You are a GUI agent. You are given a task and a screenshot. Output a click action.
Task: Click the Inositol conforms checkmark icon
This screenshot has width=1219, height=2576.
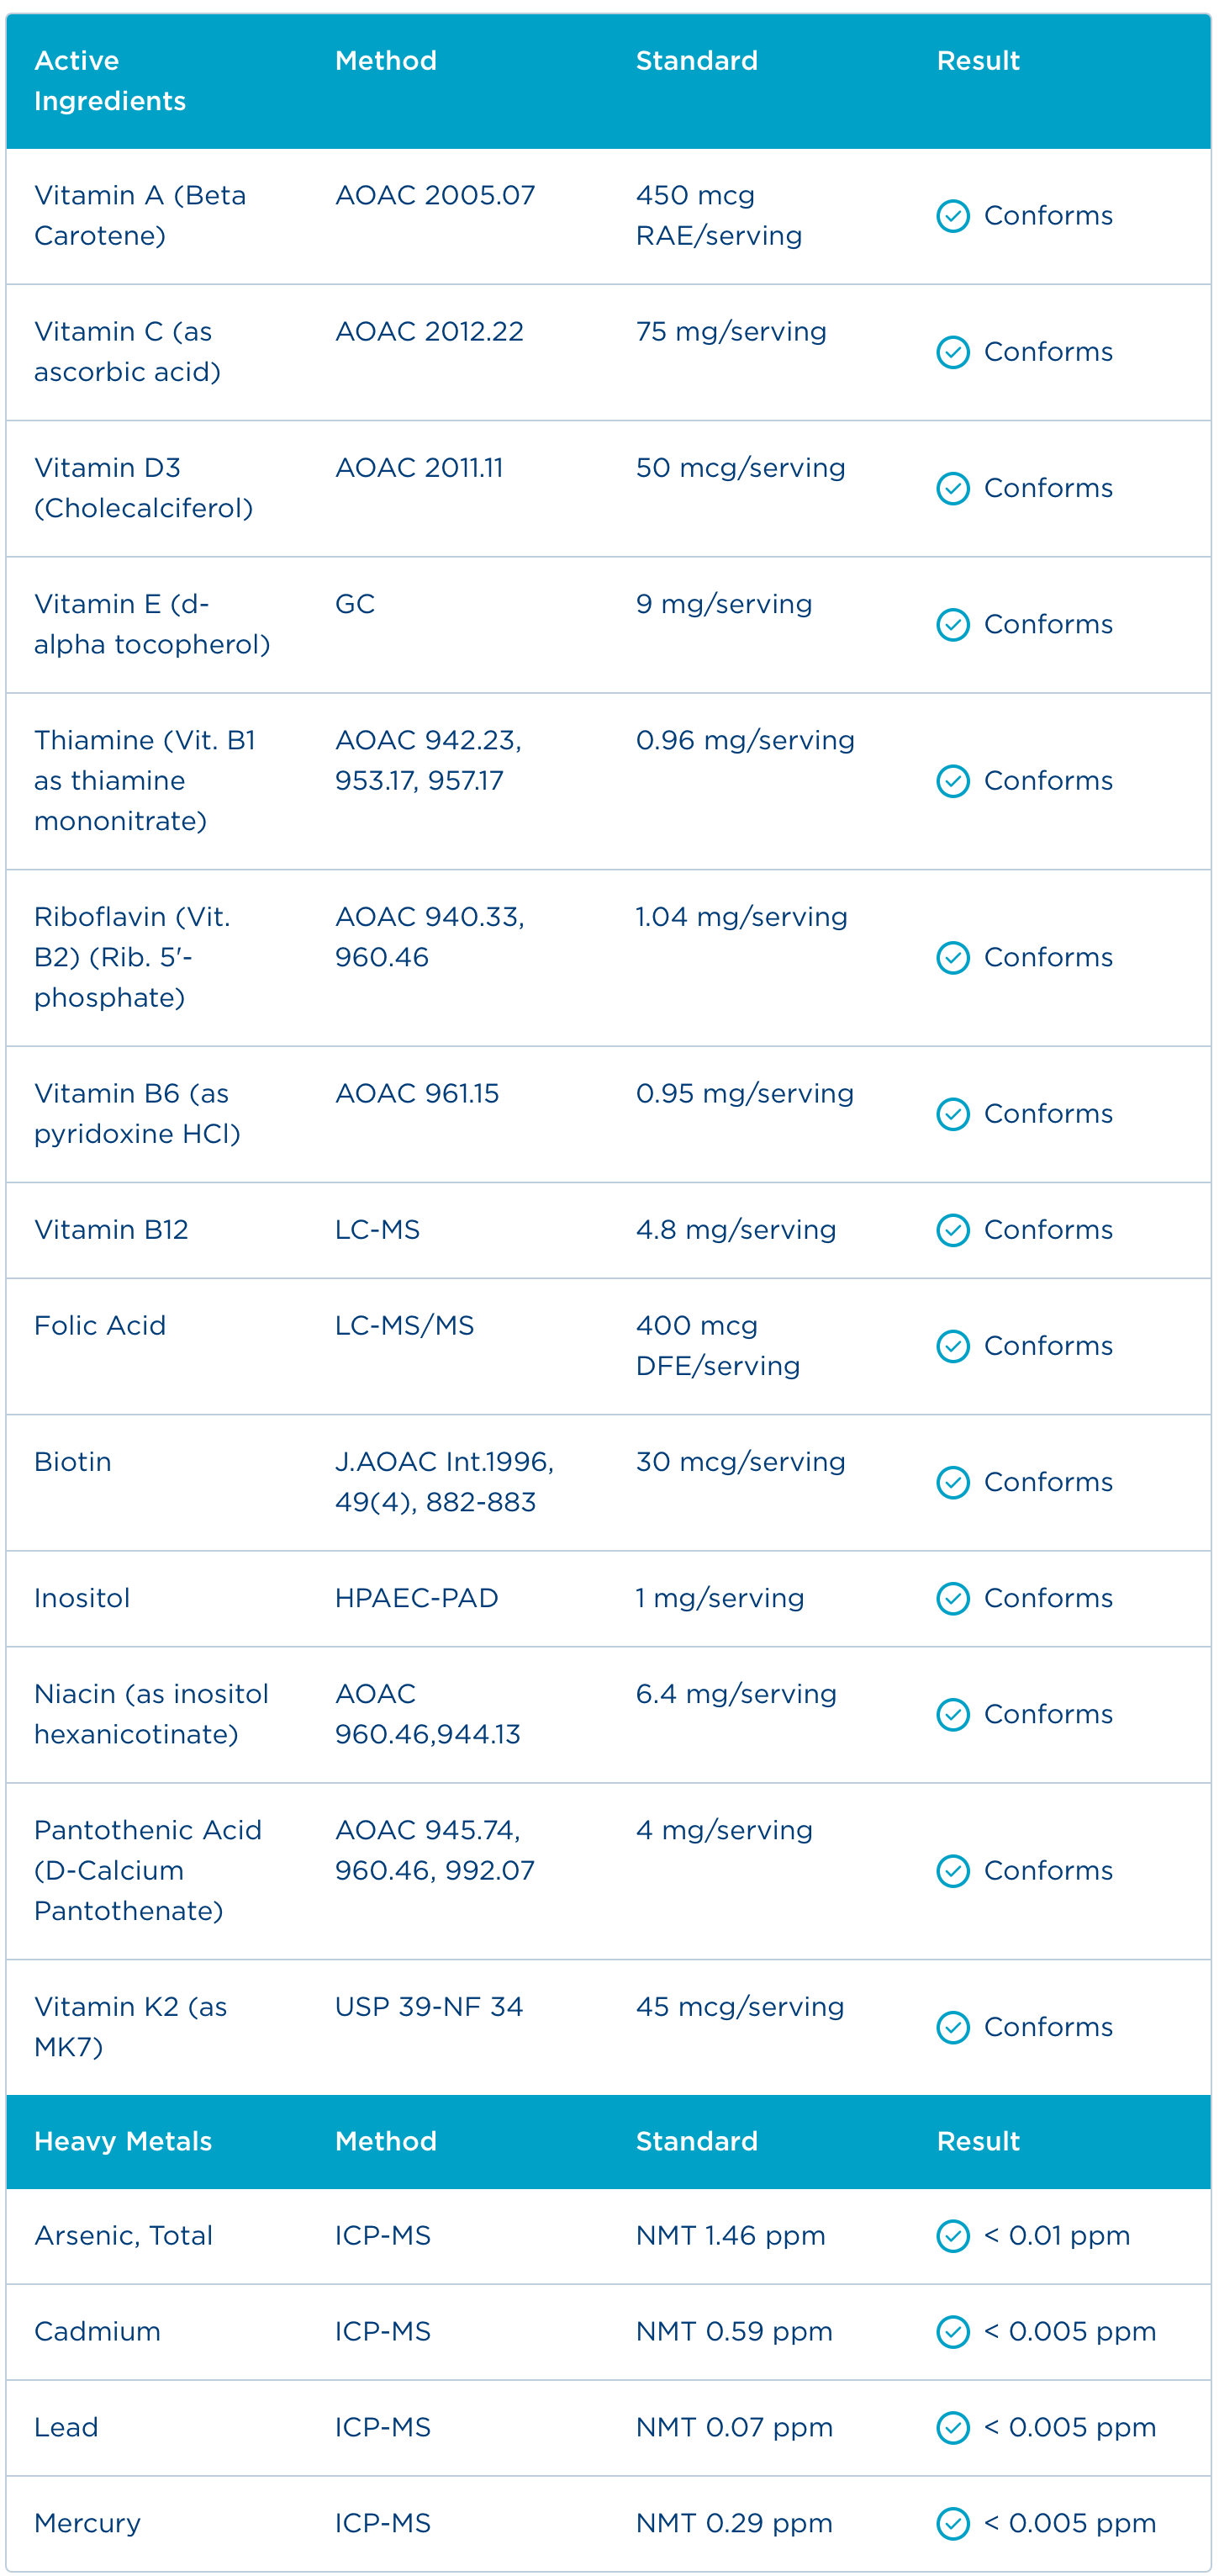952,1598
